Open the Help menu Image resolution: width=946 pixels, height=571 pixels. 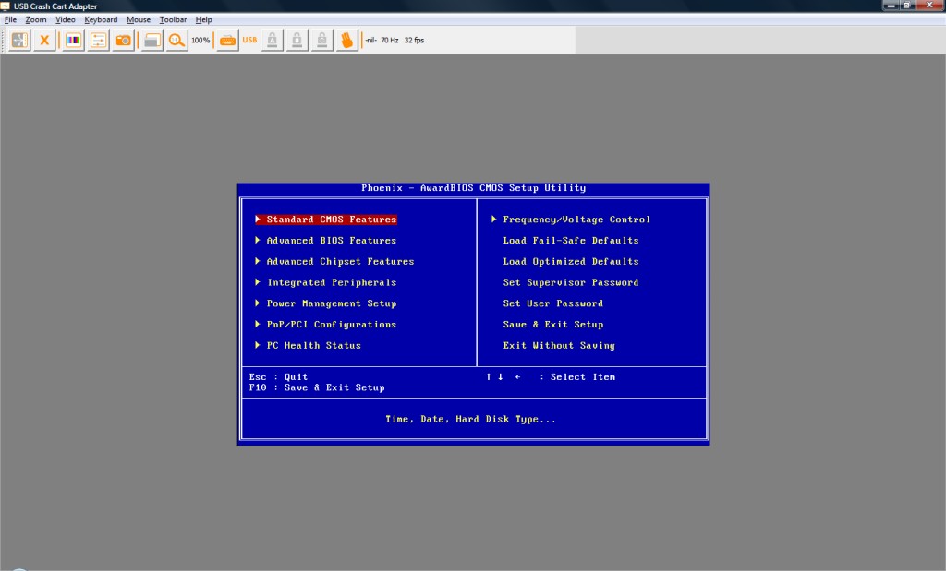click(x=203, y=20)
